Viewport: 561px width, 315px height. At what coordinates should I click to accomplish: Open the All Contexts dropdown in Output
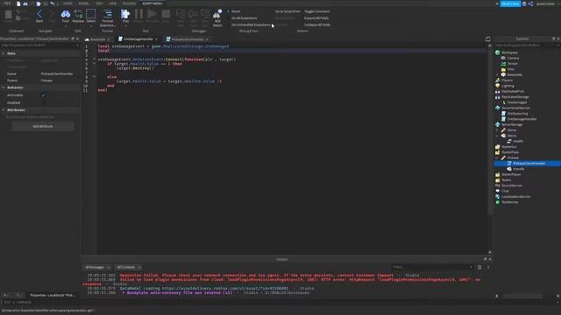[129, 267]
